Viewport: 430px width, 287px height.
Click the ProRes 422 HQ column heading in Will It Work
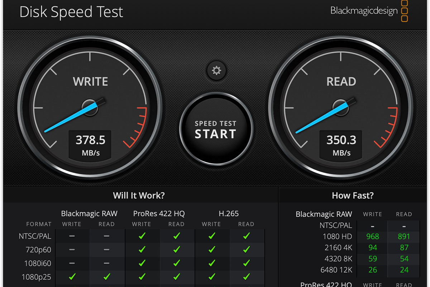tap(159, 213)
